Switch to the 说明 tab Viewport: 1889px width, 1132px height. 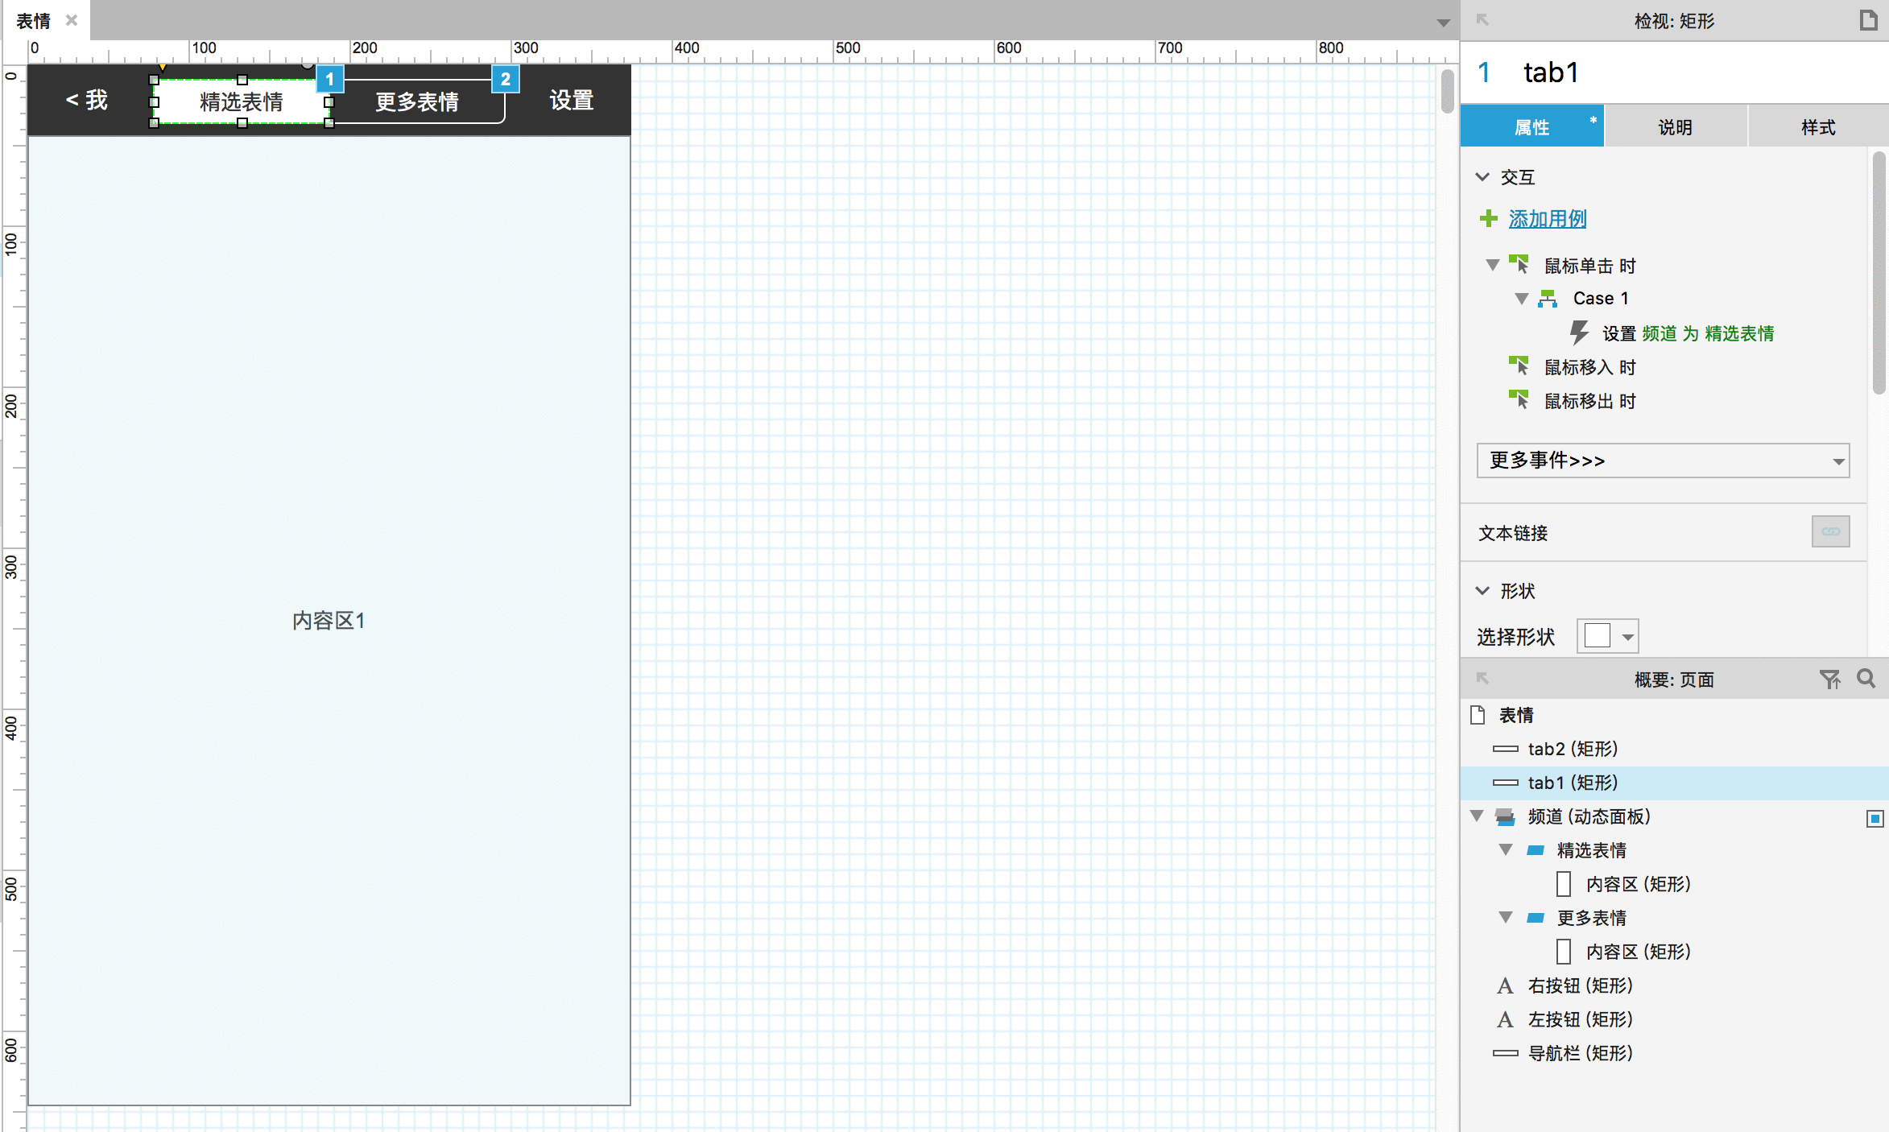pos(1675,126)
